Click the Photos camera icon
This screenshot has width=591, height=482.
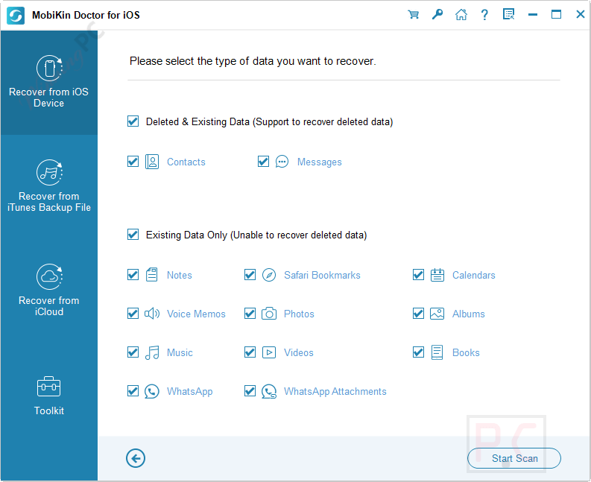[x=269, y=314]
